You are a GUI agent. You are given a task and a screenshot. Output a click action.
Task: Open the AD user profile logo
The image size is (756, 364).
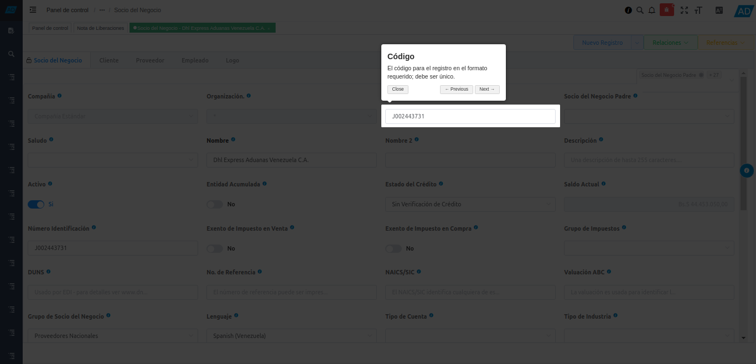pyautogui.click(x=743, y=11)
